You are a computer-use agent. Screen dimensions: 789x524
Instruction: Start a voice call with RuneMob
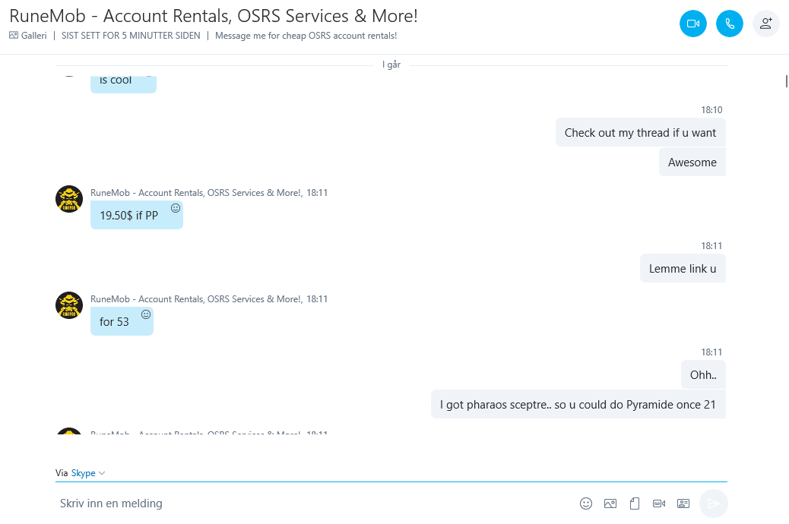pos(730,24)
